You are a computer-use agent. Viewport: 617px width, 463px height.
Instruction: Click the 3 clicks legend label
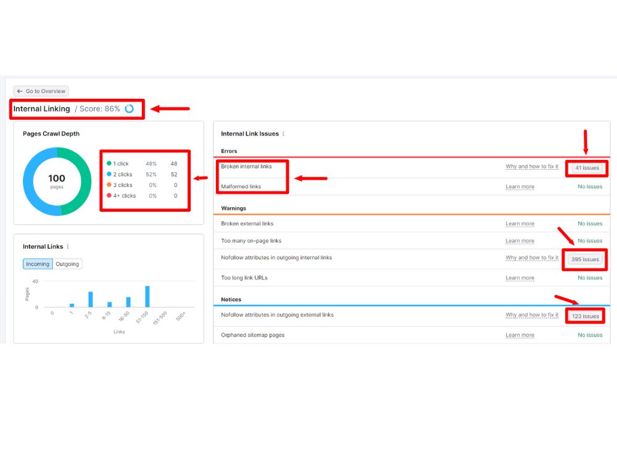pyautogui.click(x=123, y=185)
